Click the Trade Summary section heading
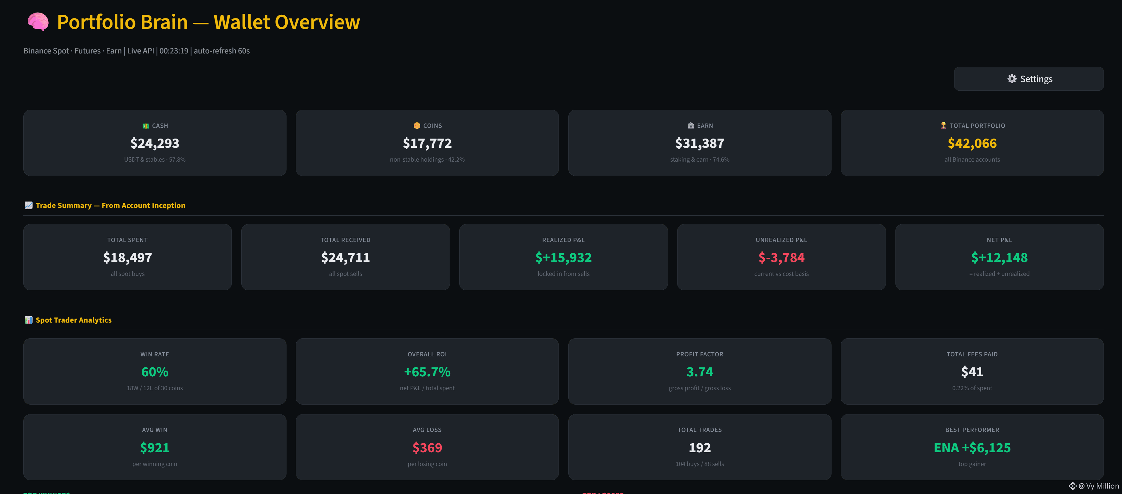The image size is (1122, 494). point(110,206)
